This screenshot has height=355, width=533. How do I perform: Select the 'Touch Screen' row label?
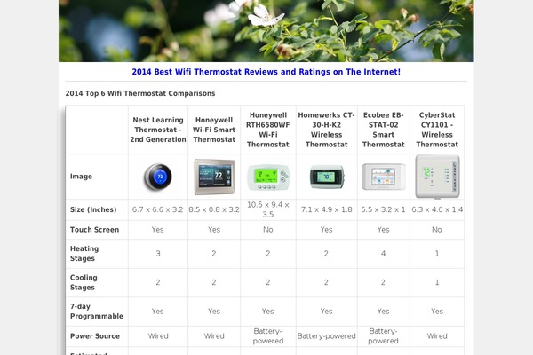pos(95,230)
